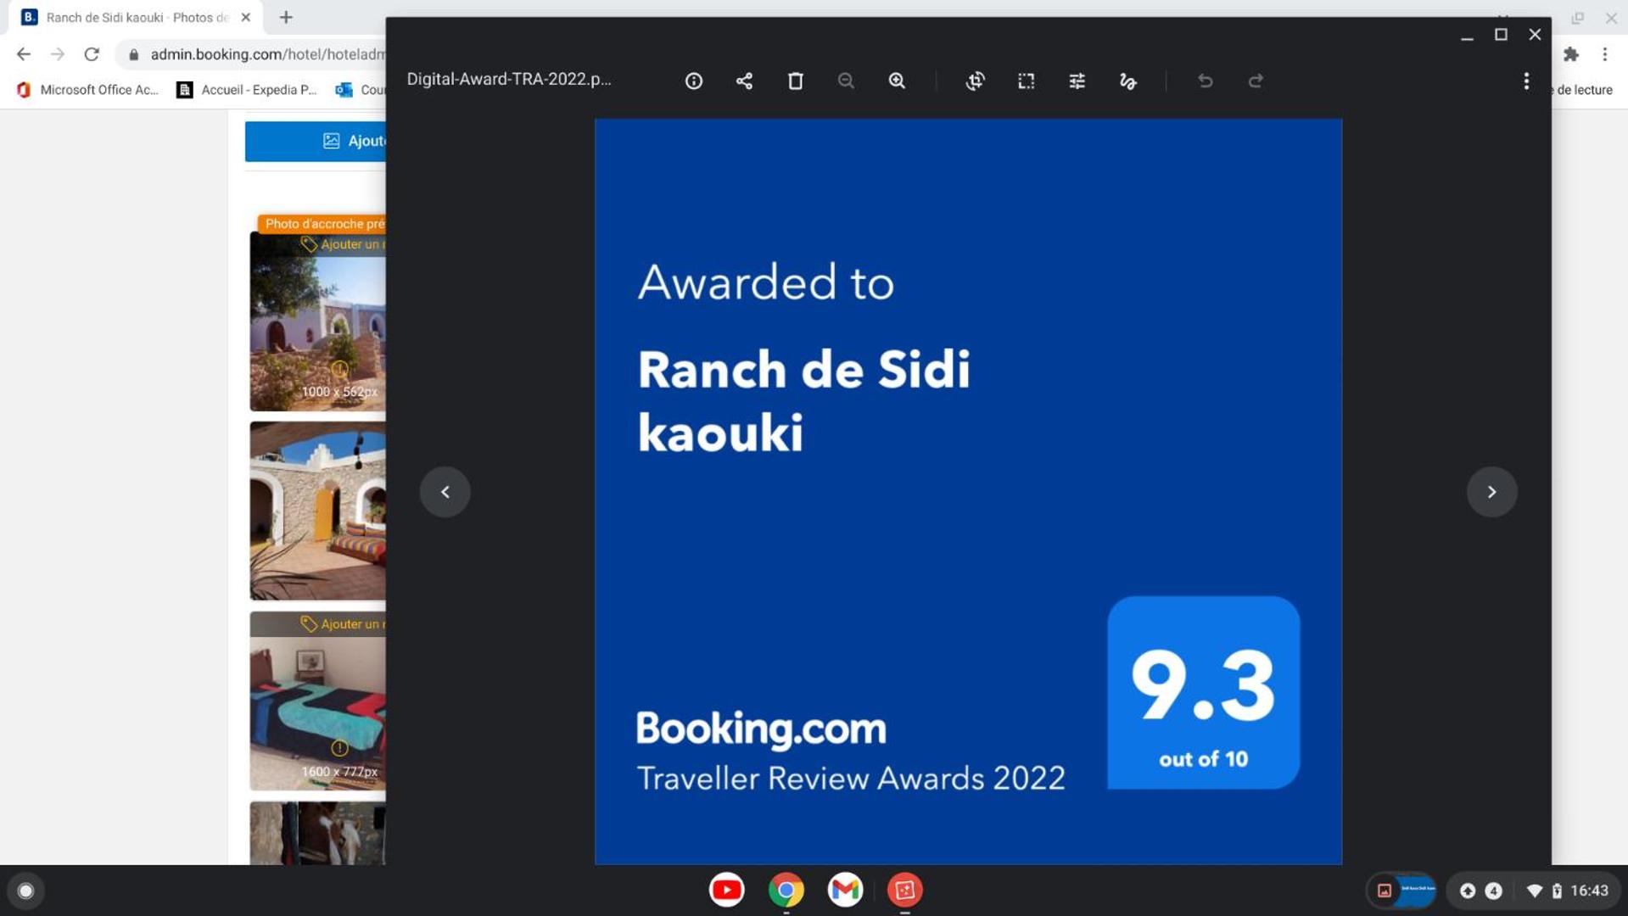Redo the last edit
The image size is (1628, 916).
(1256, 81)
